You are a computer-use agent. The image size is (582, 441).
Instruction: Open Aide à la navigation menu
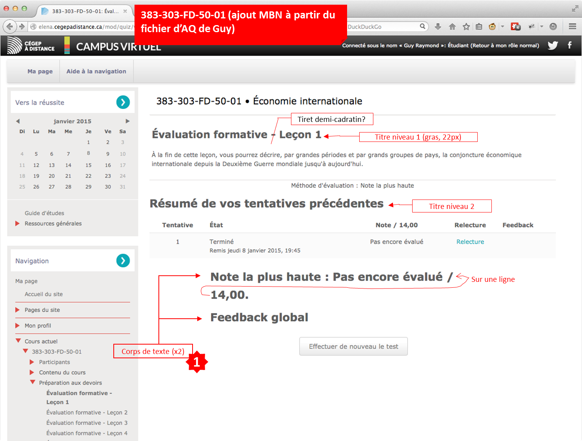pyautogui.click(x=96, y=71)
